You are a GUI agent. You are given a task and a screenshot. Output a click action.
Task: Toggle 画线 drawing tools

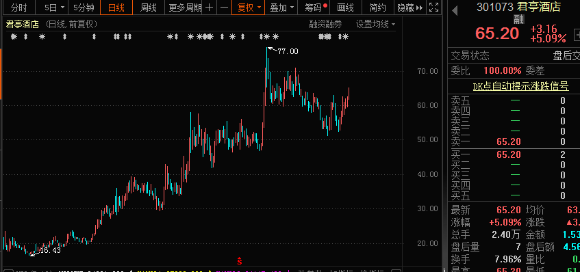point(345,8)
